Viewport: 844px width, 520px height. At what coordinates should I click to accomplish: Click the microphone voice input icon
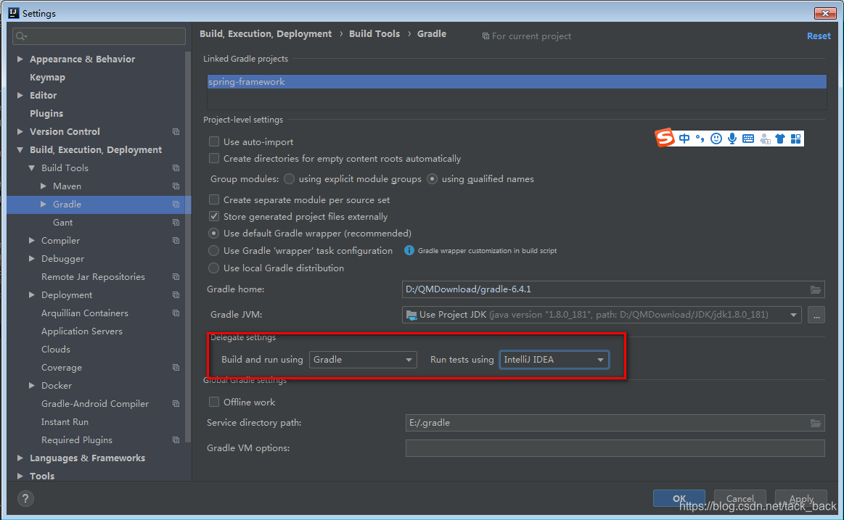click(732, 139)
